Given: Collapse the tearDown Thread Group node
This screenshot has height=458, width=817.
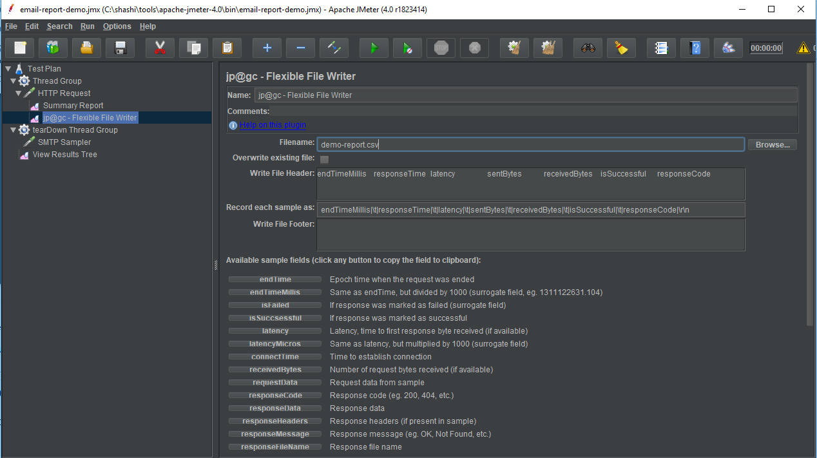Looking at the screenshot, I should pos(14,130).
